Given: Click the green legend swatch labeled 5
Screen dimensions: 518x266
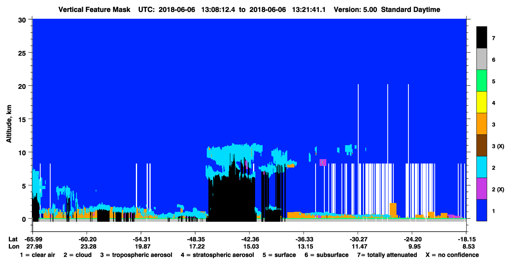Looking at the screenshot, I should (x=482, y=81).
